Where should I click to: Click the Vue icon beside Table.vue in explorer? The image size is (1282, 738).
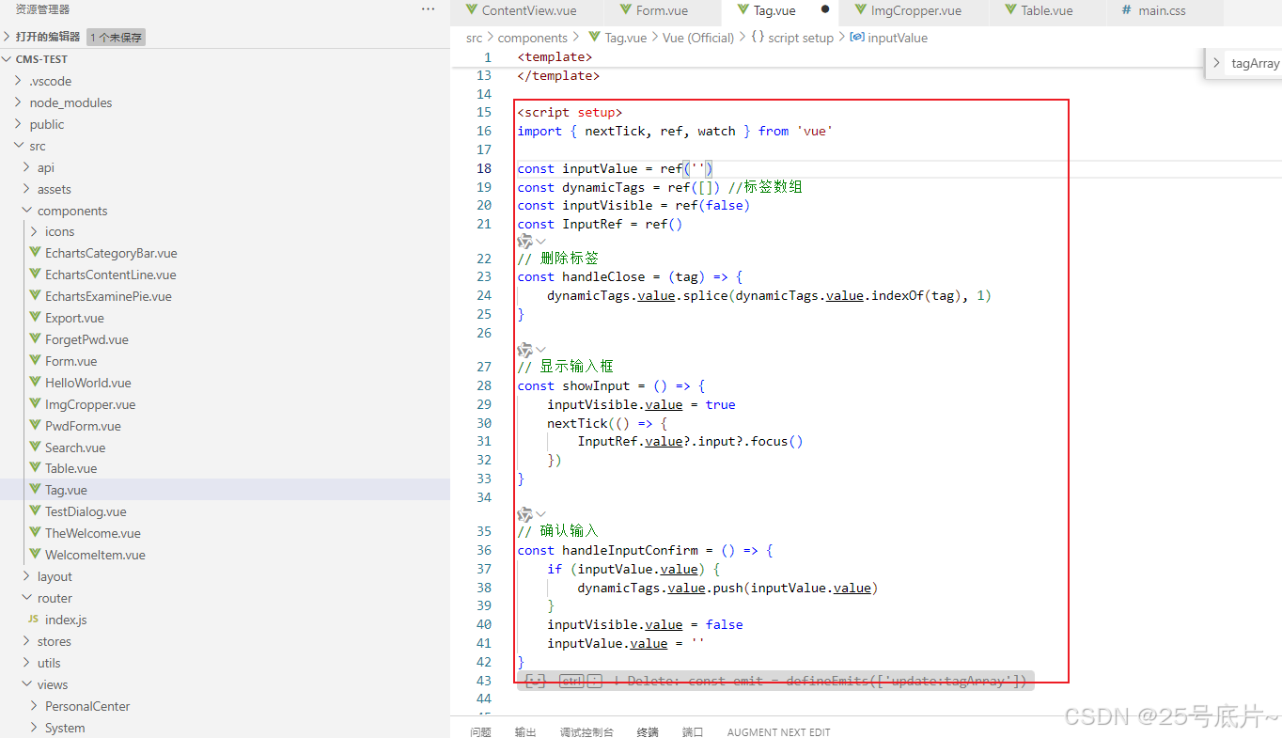[36, 468]
